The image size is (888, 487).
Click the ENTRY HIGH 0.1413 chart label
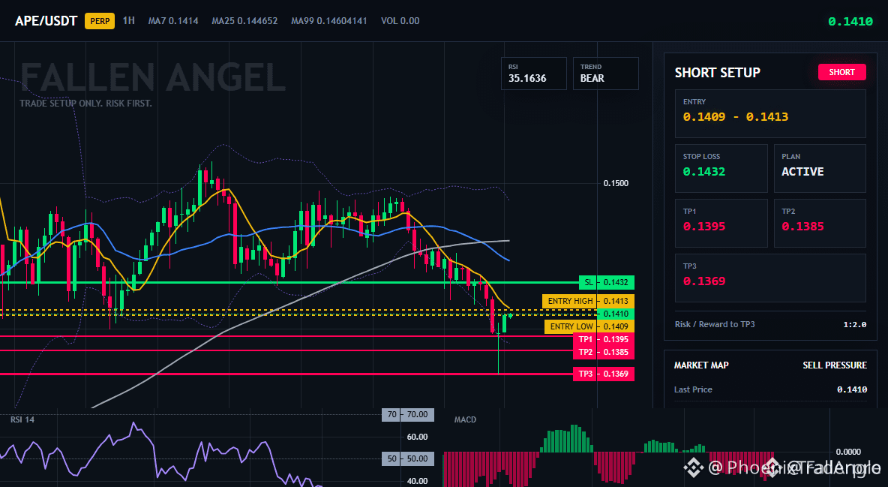[588, 301]
